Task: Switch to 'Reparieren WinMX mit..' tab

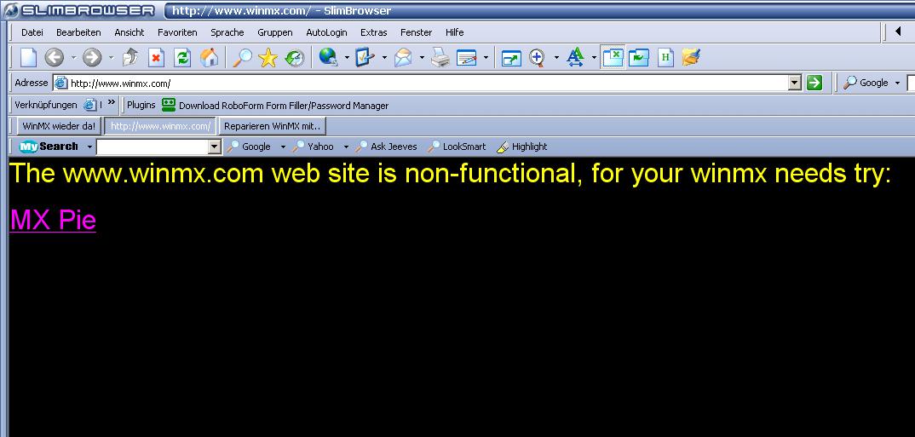Action: point(273,125)
